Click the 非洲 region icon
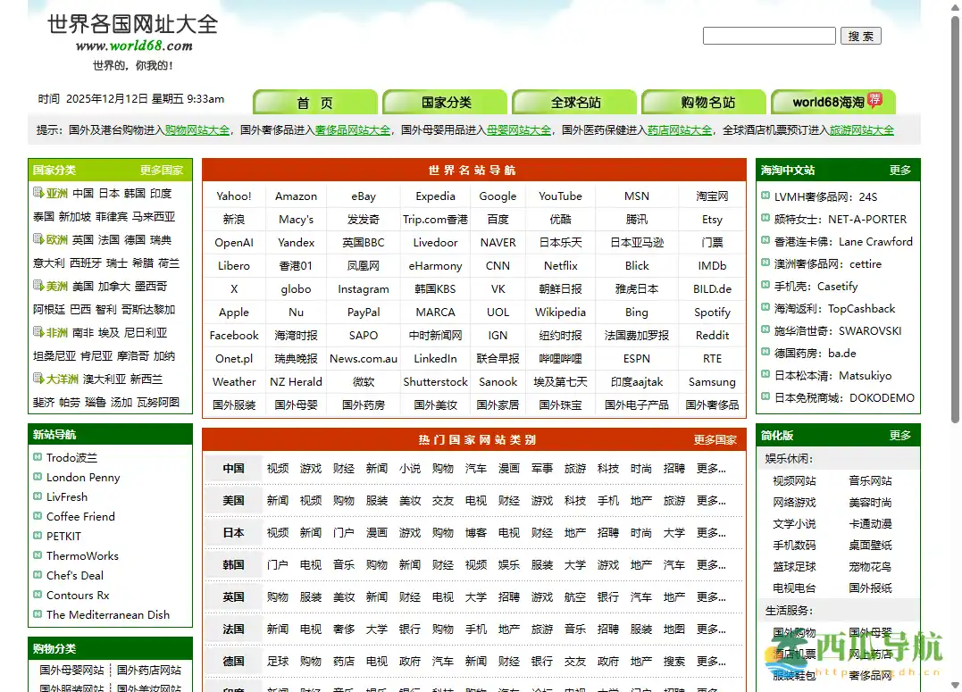This screenshot has height=692, width=962. 36,333
